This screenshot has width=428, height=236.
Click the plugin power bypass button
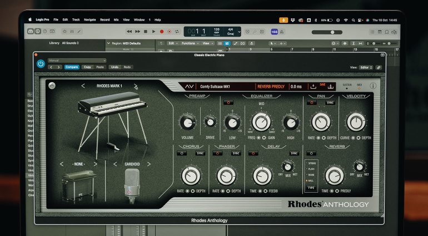click(x=41, y=64)
